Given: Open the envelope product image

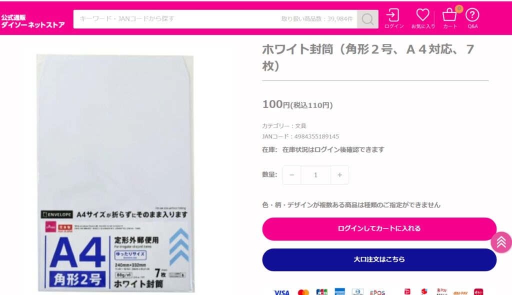Looking at the screenshot, I should (x=115, y=173).
